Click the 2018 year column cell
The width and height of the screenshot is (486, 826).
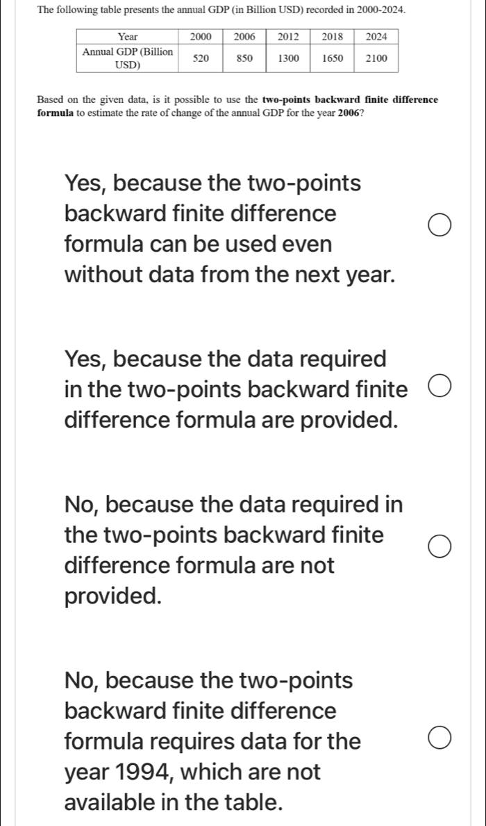point(332,37)
